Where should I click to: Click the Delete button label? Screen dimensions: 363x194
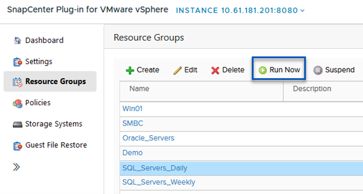point(233,70)
